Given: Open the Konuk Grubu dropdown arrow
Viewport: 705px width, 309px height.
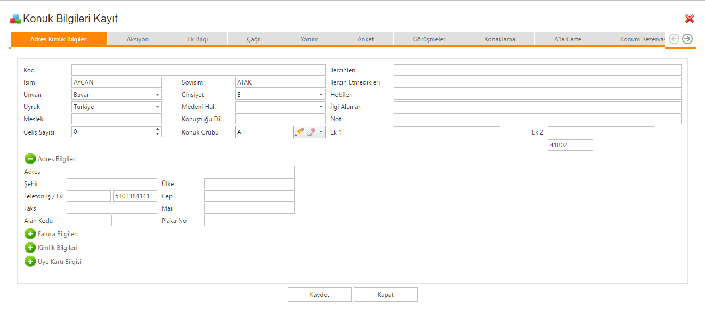Looking at the screenshot, I should coord(321,132).
